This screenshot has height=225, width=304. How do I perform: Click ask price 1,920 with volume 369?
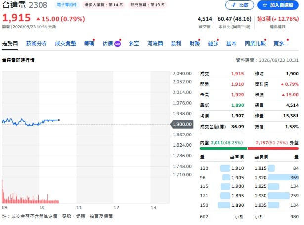pos(276,178)
